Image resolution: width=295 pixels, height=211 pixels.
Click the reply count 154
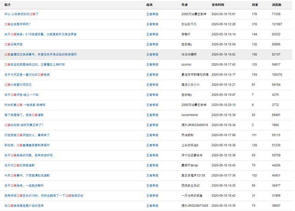254,75
